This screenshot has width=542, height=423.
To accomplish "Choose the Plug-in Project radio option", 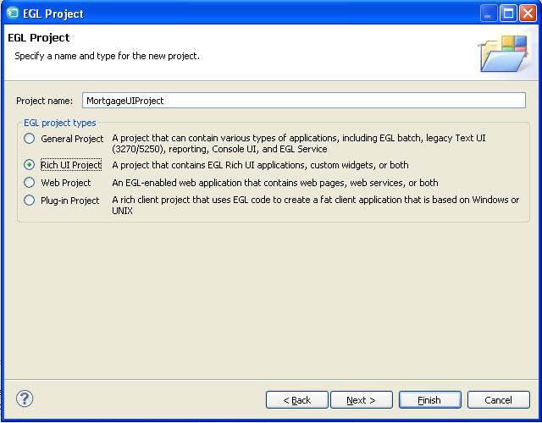I will pos(30,201).
